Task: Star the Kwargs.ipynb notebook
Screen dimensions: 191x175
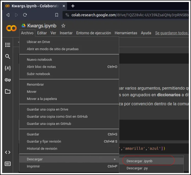Action: tap(63, 26)
